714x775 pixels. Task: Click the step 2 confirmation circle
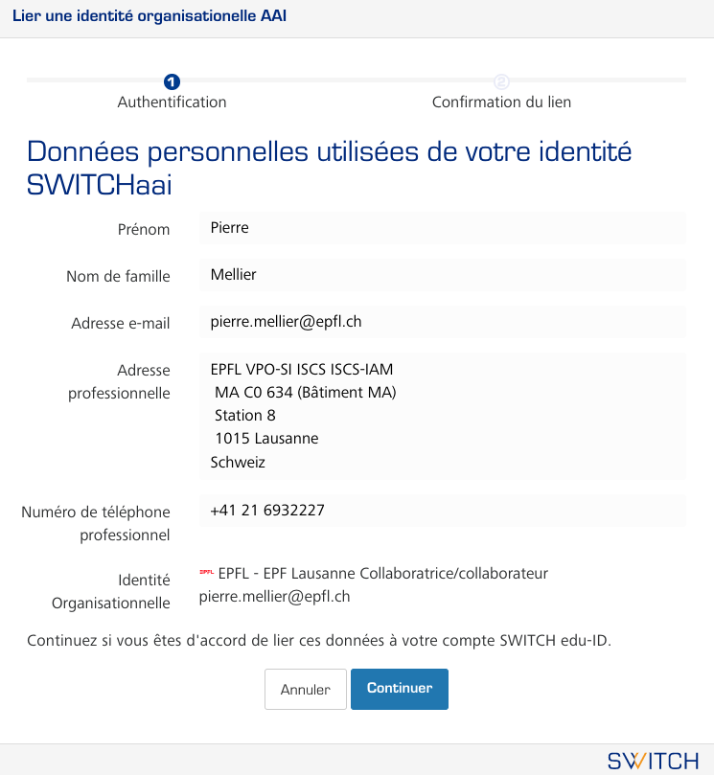click(x=501, y=81)
